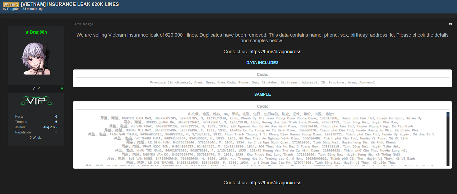457x194 pixels.
Task: View the user's Posts count
Action: (56, 117)
